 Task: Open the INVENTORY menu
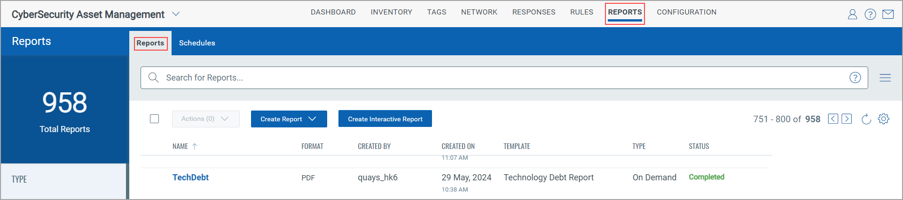pyautogui.click(x=391, y=12)
